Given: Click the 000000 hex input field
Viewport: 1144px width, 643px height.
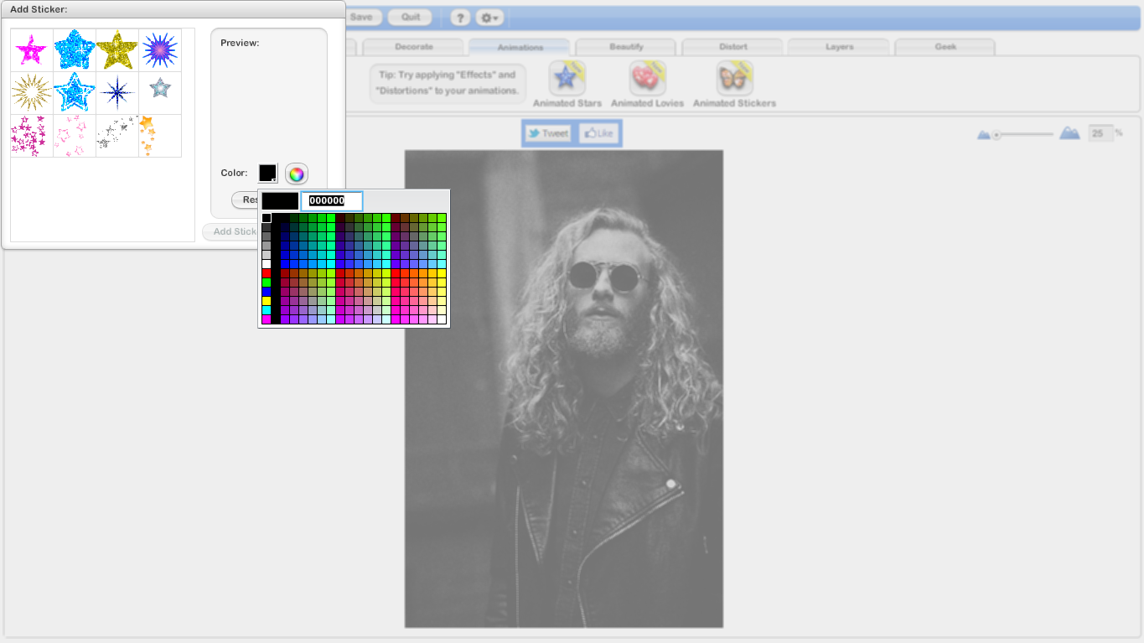Looking at the screenshot, I should (331, 200).
